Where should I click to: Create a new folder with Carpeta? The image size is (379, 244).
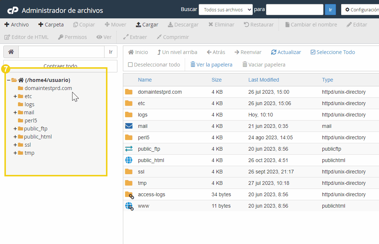51,25
